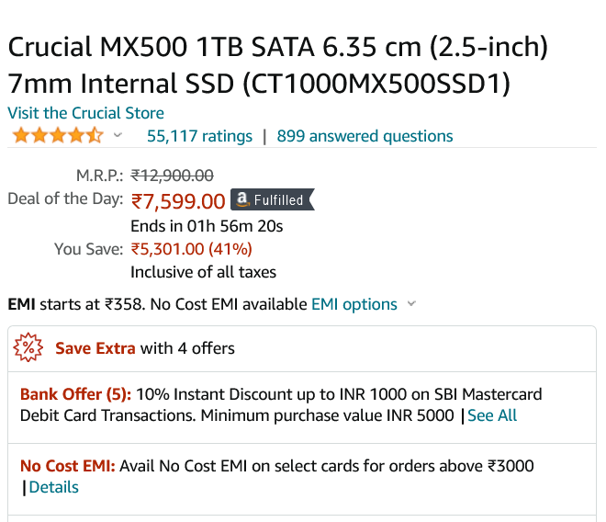Click the Save Extra percent badge icon
This screenshot has height=522, width=606.
[x=28, y=347]
